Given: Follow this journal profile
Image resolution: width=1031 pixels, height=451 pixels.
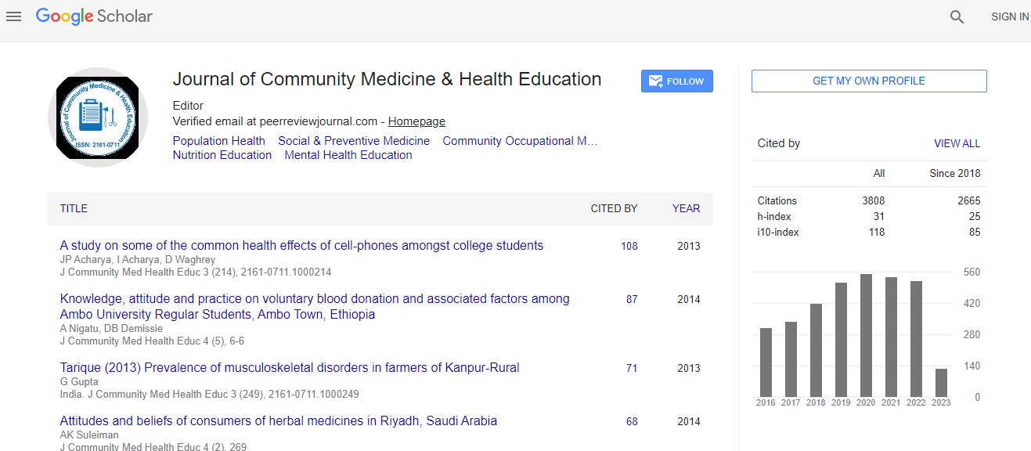Looking at the screenshot, I should [676, 81].
